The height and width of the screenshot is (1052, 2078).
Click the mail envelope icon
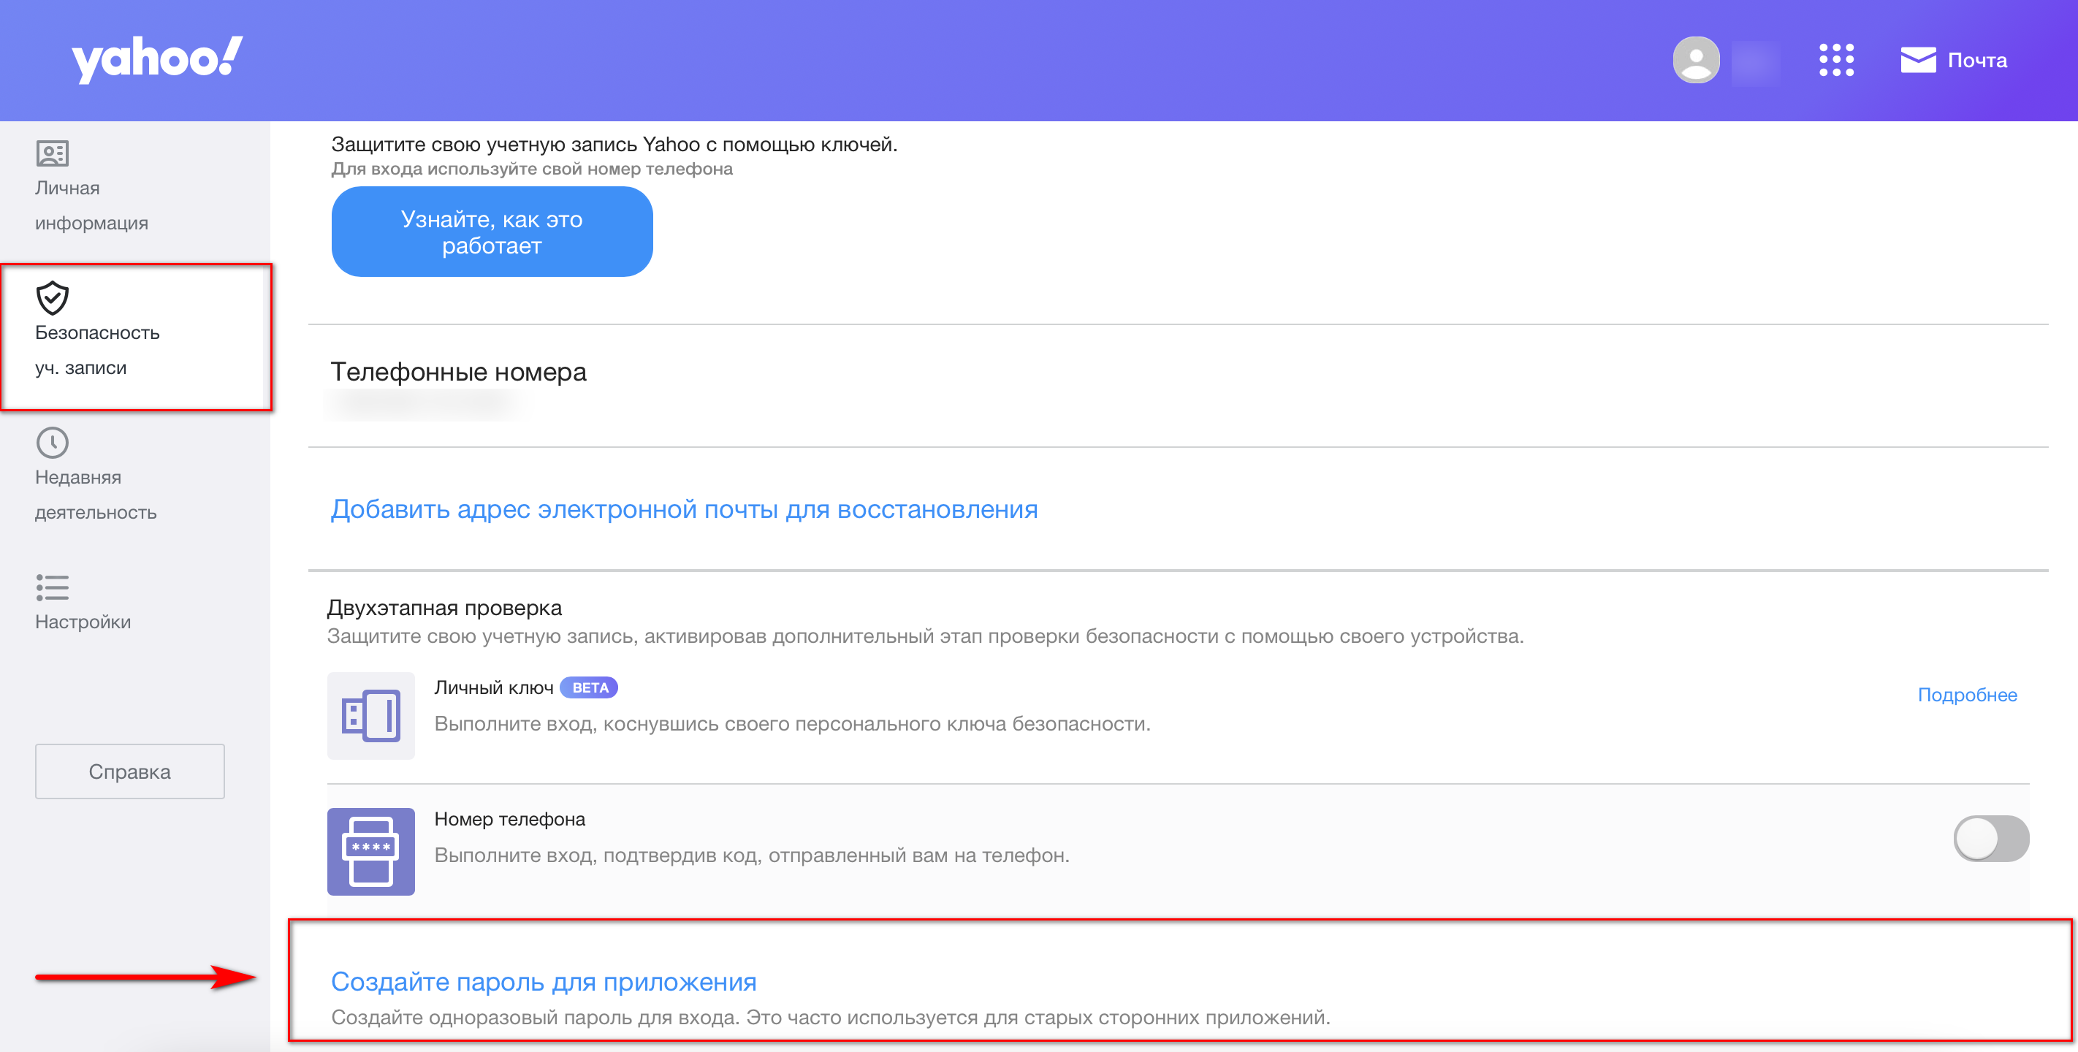(x=1917, y=60)
